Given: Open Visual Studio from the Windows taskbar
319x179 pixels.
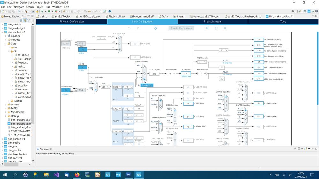Looking at the screenshot, I should [56, 175].
